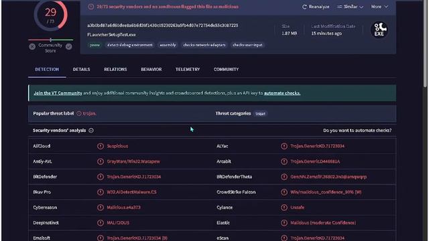
Task: Click the page vertical scrollbar thumb
Action: pyautogui.click(x=425, y=44)
